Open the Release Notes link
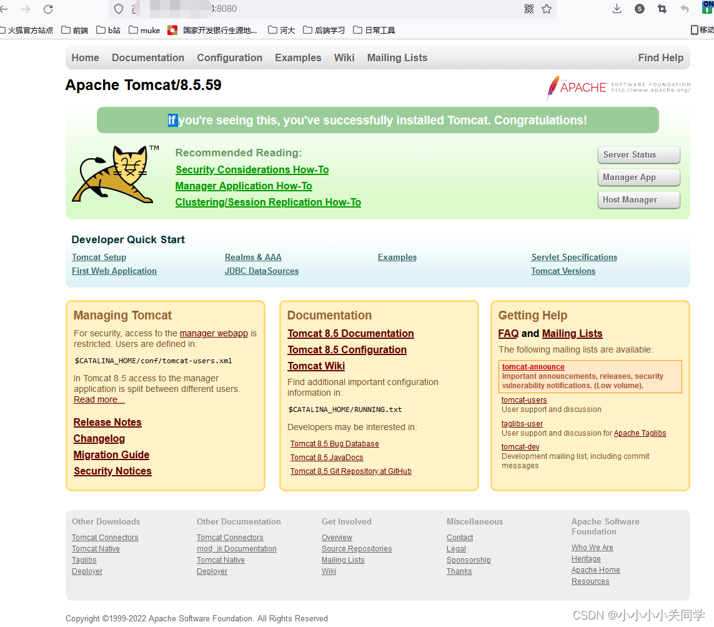The image size is (714, 627). click(107, 423)
